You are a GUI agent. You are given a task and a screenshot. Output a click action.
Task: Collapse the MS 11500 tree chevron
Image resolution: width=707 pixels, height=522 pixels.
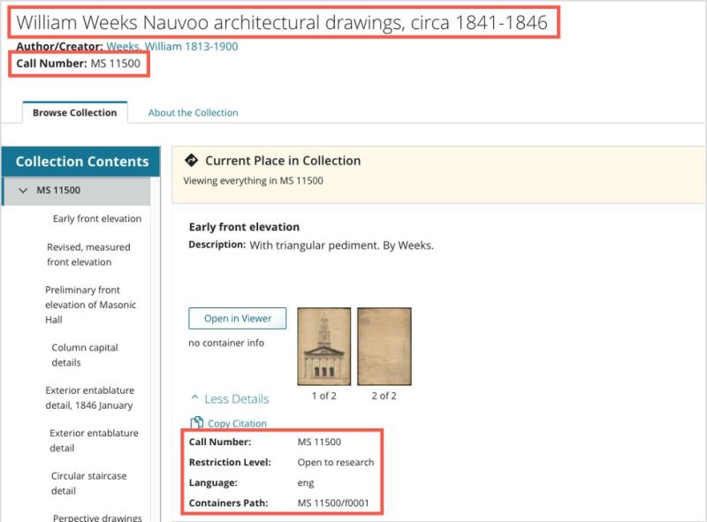coord(24,190)
